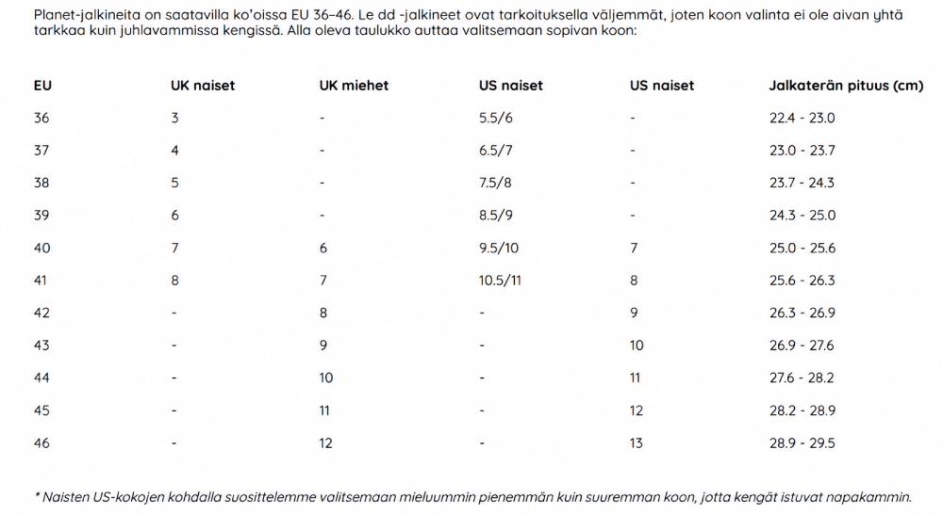Select the footnote about Naisten US-kokojen
The height and width of the screenshot is (514, 943).
coord(472,497)
